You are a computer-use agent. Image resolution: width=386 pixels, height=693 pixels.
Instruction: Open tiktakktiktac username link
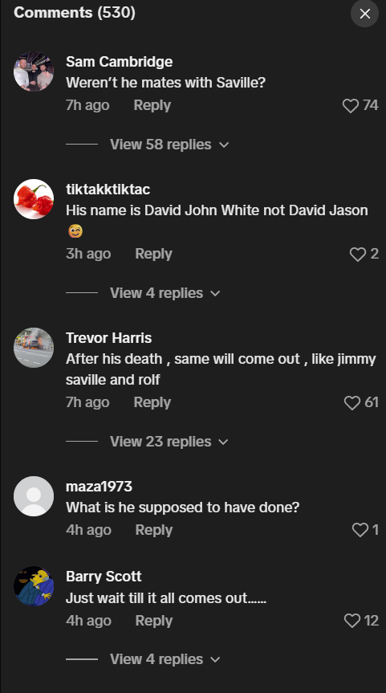point(108,190)
